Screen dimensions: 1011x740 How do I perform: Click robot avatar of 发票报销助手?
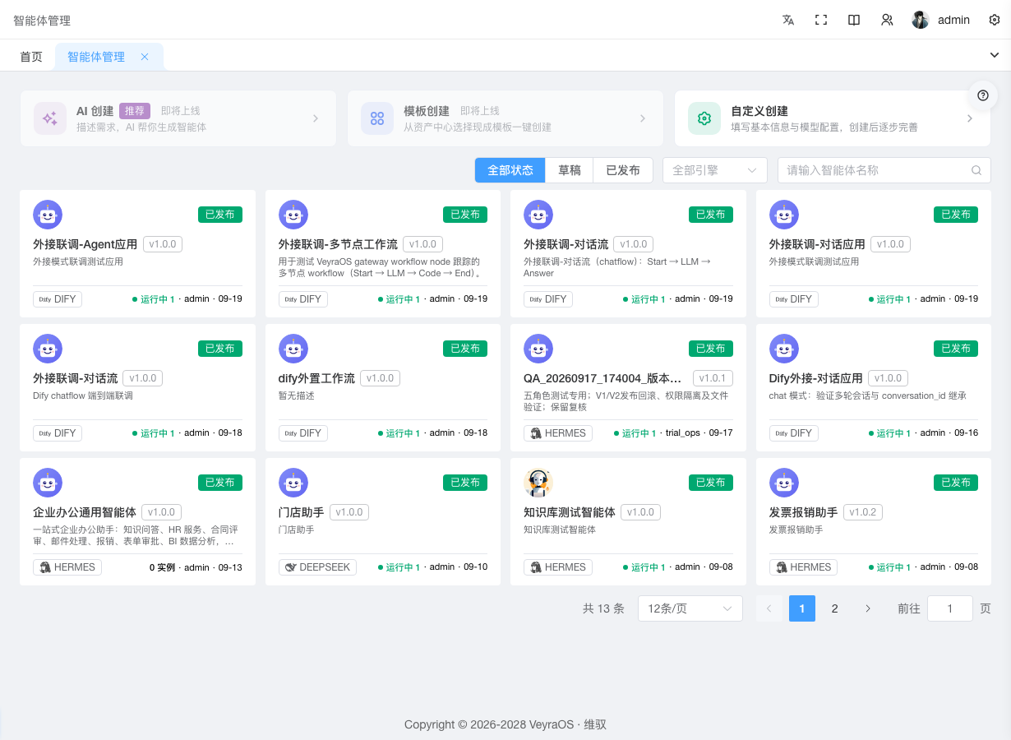(x=784, y=483)
